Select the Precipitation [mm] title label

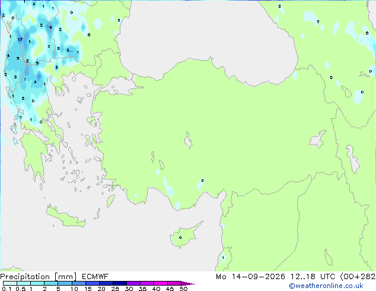[x=39, y=277]
